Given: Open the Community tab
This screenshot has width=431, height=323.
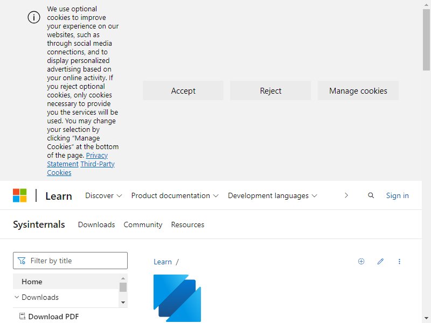Looking at the screenshot, I should tap(143, 224).
